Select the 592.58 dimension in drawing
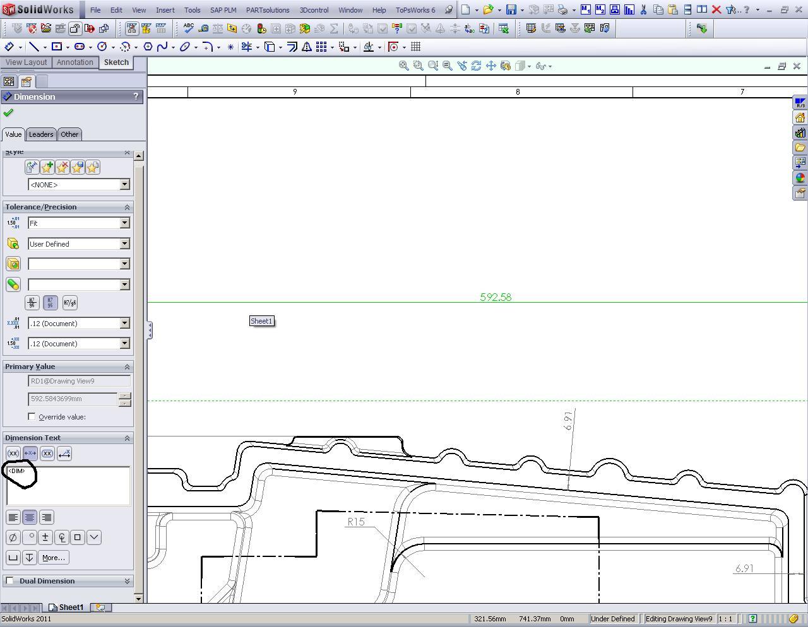 [496, 296]
